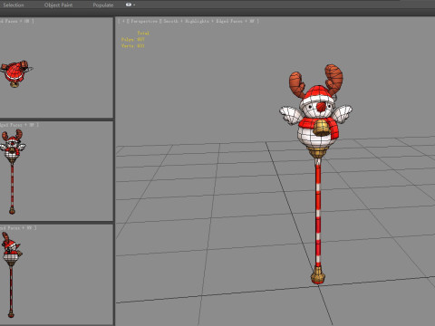Activate the viewport showing staff front view with antlers
Viewport: 435px width, 326px height.
click(x=56, y=171)
